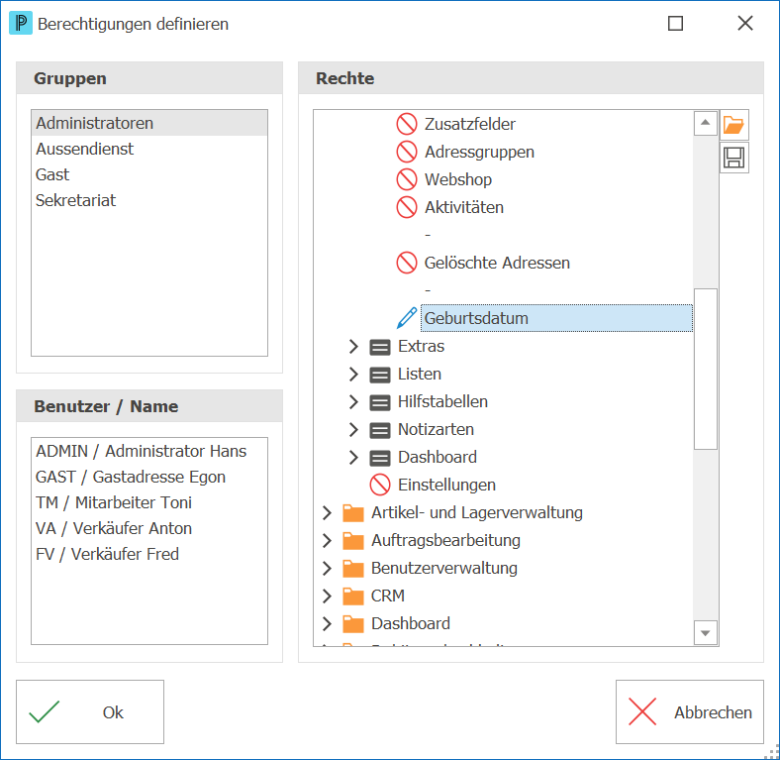
Task: Maximize the Berechtigungen definieren window
Action: [x=675, y=23]
